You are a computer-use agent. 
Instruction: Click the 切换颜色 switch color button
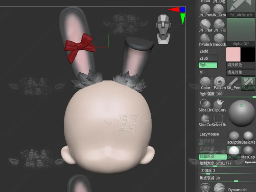point(241,65)
